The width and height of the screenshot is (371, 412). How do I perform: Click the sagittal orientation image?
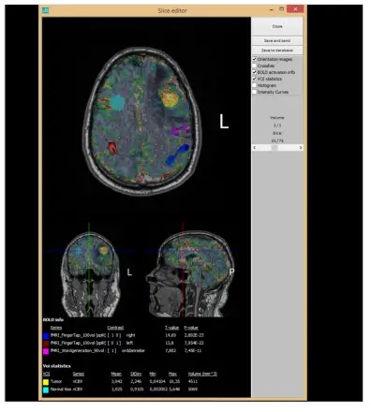(190, 273)
